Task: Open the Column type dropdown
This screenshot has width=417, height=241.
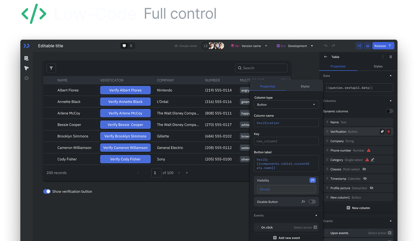Action: pyautogui.click(x=286, y=105)
